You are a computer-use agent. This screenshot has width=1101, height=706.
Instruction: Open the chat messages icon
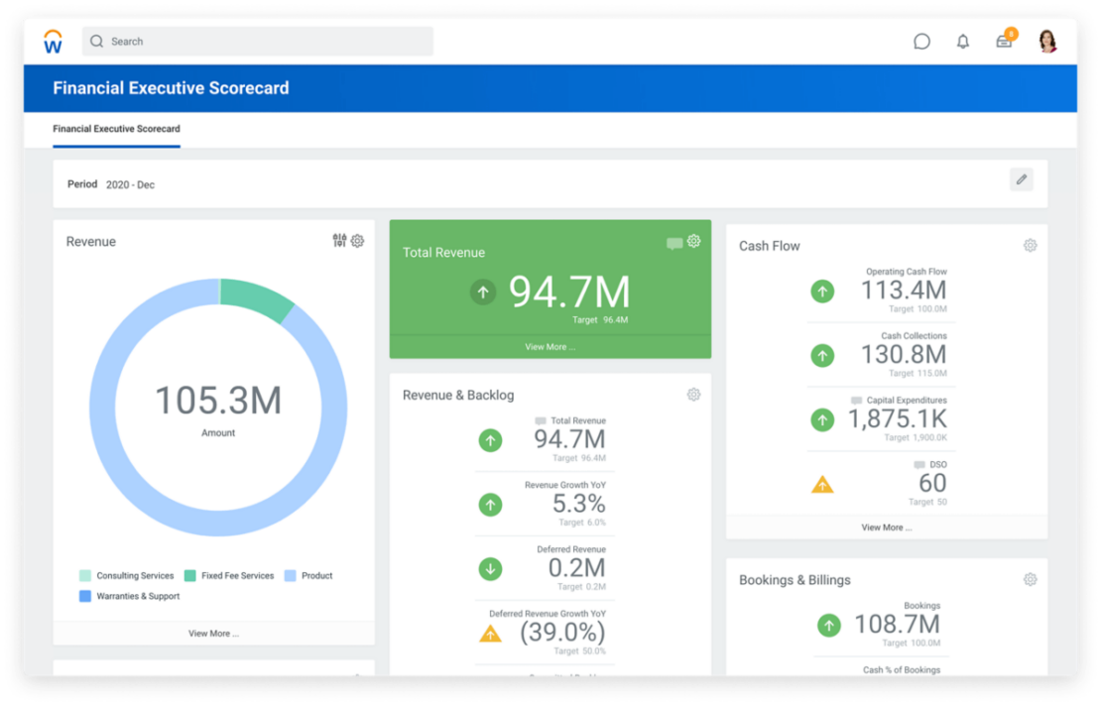click(921, 41)
